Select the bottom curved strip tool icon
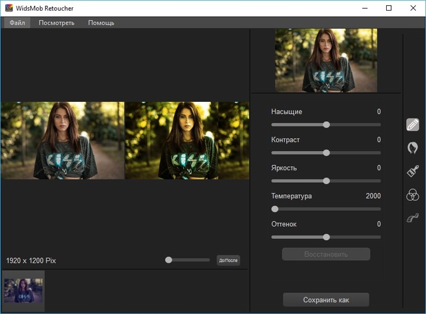Image resolution: width=426 pixels, height=314 pixels. [413, 218]
